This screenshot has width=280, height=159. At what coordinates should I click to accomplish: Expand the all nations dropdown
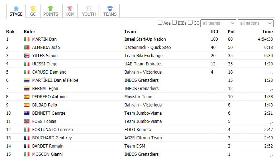(256, 23)
